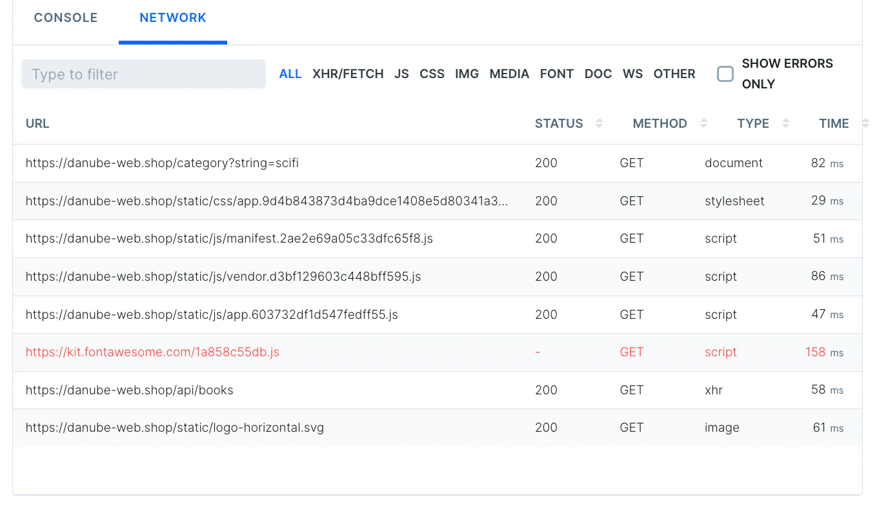Filter requests by MEDIA

click(509, 74)
